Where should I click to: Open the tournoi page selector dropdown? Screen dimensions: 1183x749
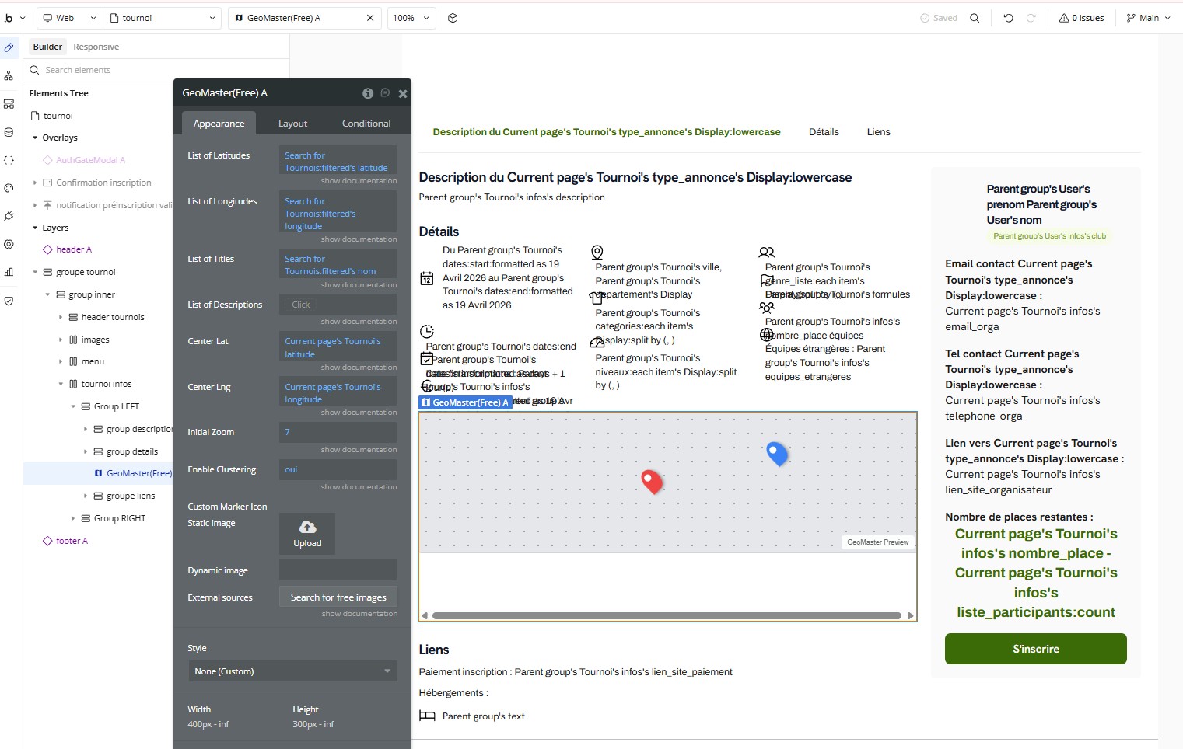click(163, 18)
